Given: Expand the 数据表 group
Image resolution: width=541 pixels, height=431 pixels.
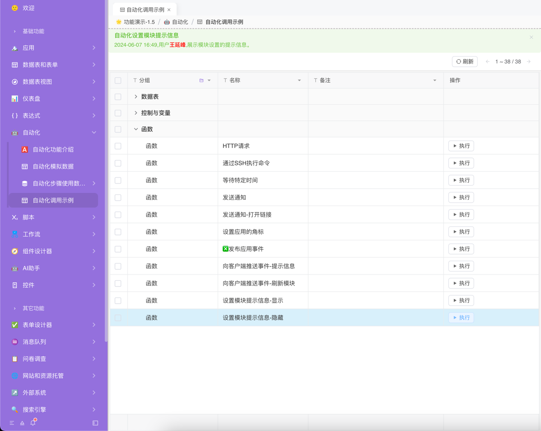Looking at the screenshot, I should pos(135,96).
